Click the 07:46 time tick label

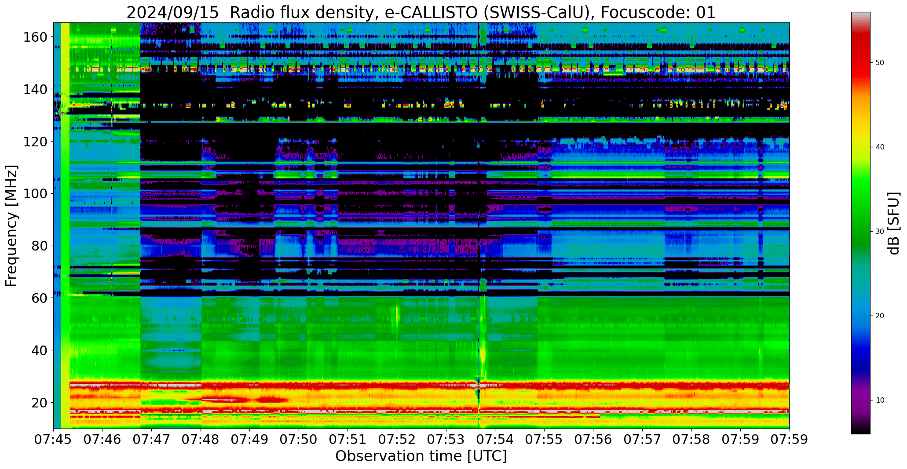[x=102, y=439]
